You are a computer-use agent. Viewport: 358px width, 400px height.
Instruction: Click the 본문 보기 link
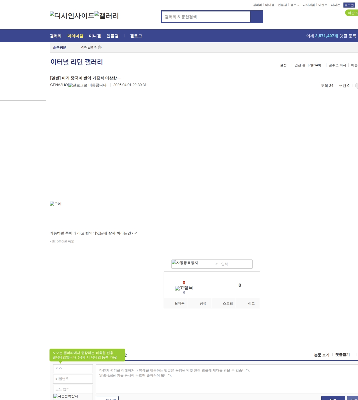(322, 355)
